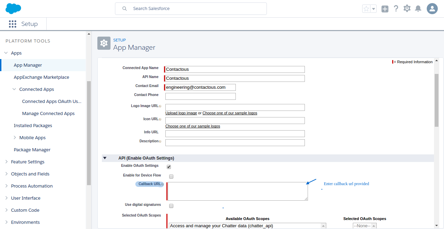
Task: Collapse the Apps section
Action: point(6,53)
